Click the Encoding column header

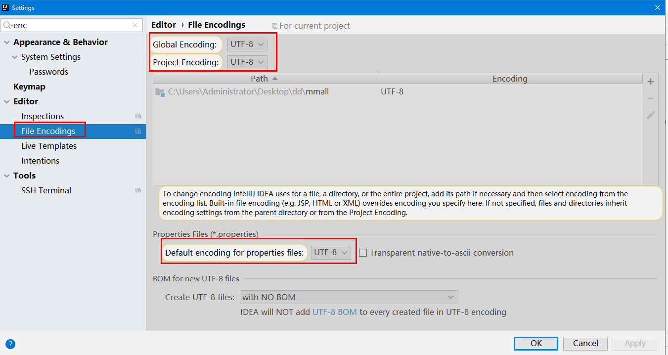[x=510, y=79]
